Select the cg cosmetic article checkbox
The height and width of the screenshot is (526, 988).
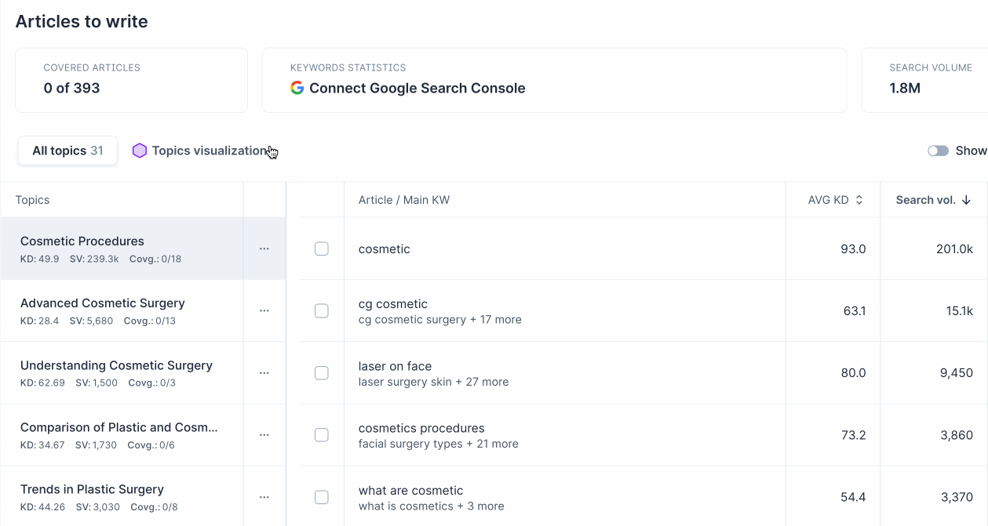tap(322, 310)
